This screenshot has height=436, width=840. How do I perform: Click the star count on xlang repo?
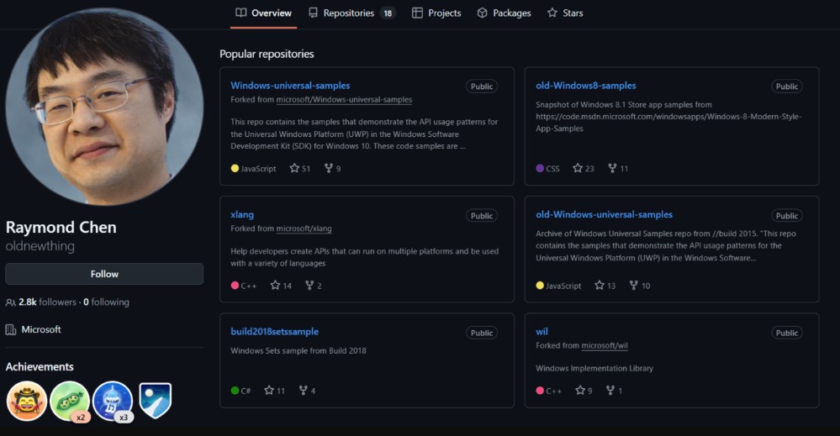coord(281,286)
